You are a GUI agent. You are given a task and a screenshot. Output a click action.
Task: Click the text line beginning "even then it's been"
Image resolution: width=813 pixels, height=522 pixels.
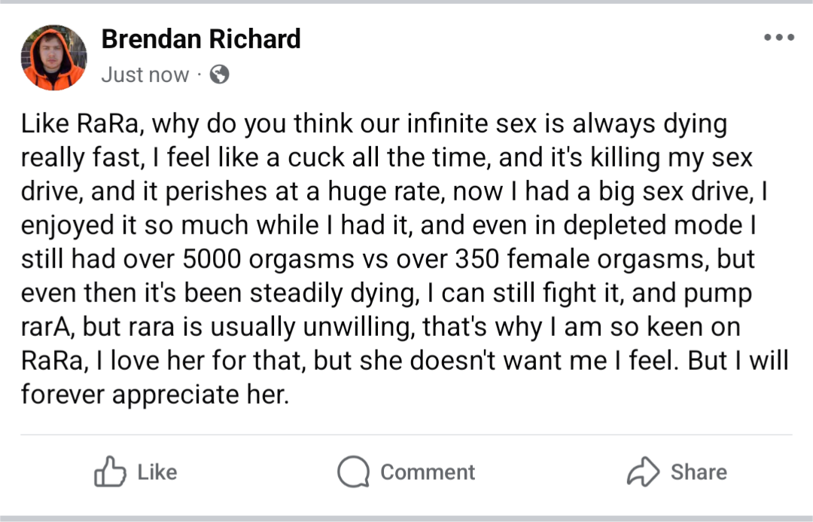click(386, 293)
